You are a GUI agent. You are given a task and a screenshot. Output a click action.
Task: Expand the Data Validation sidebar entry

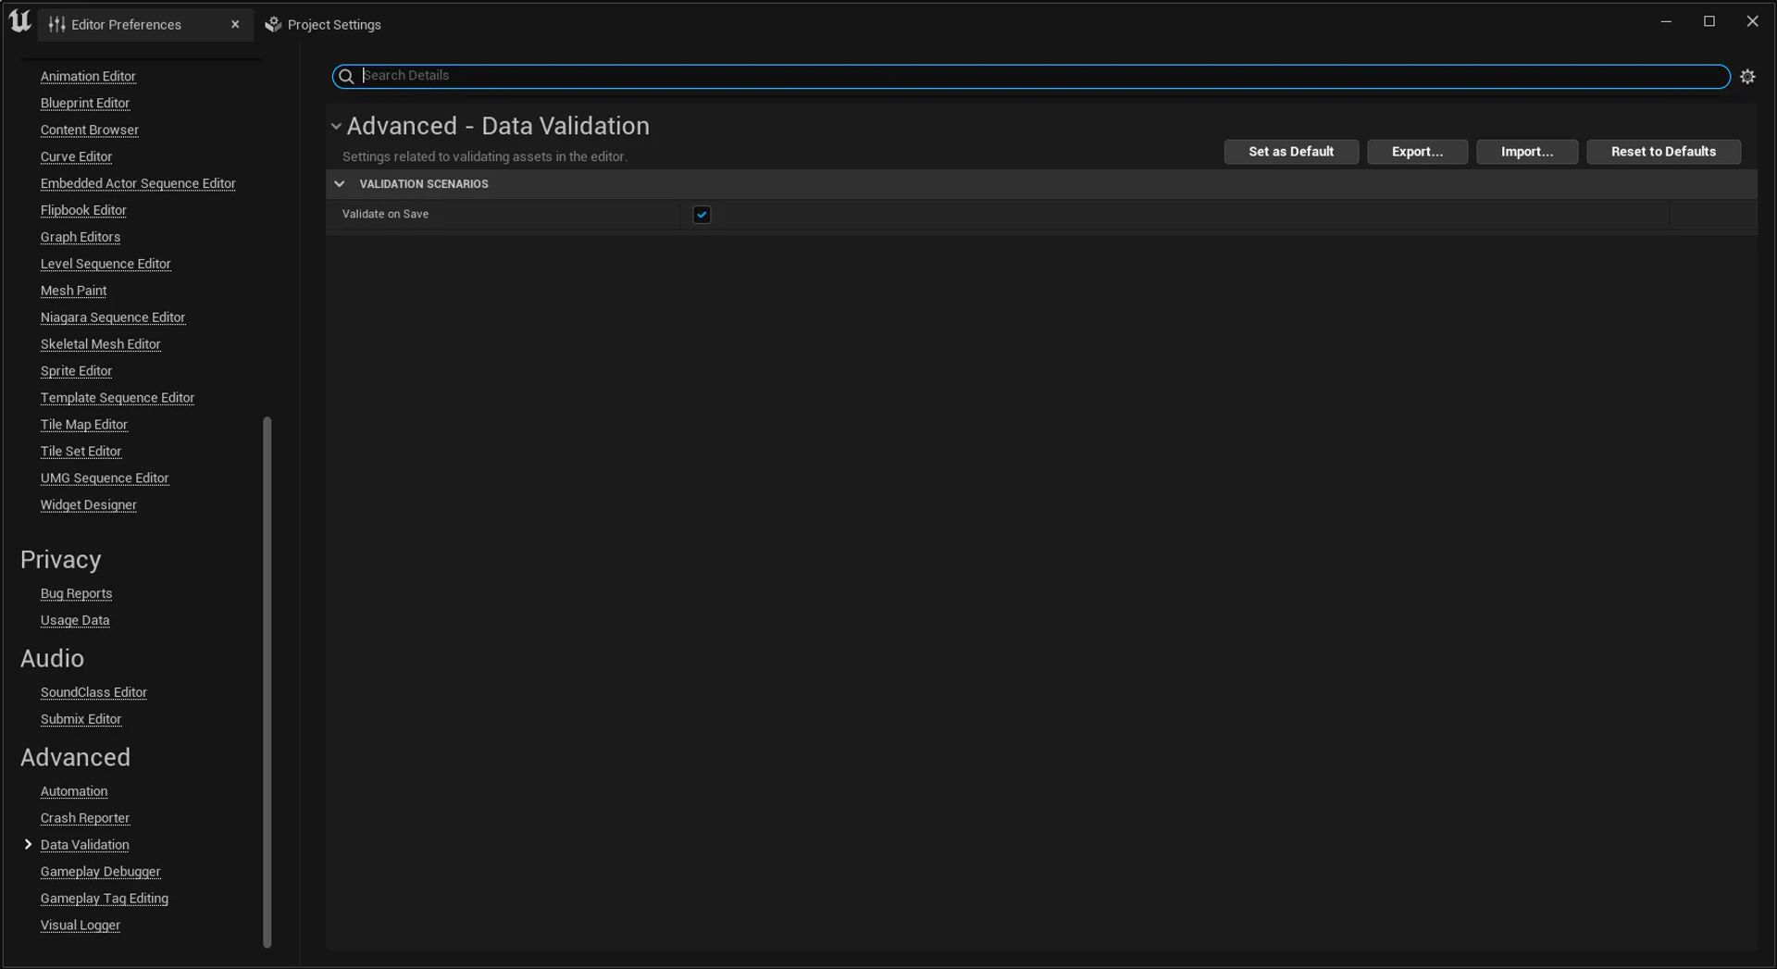[27, 844]
